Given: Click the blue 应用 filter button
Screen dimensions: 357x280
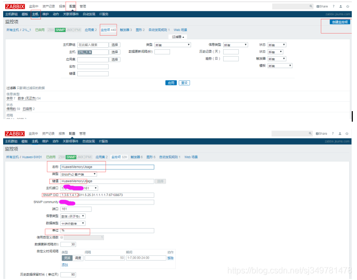Looking at the screenshot, I should (171, 83).
